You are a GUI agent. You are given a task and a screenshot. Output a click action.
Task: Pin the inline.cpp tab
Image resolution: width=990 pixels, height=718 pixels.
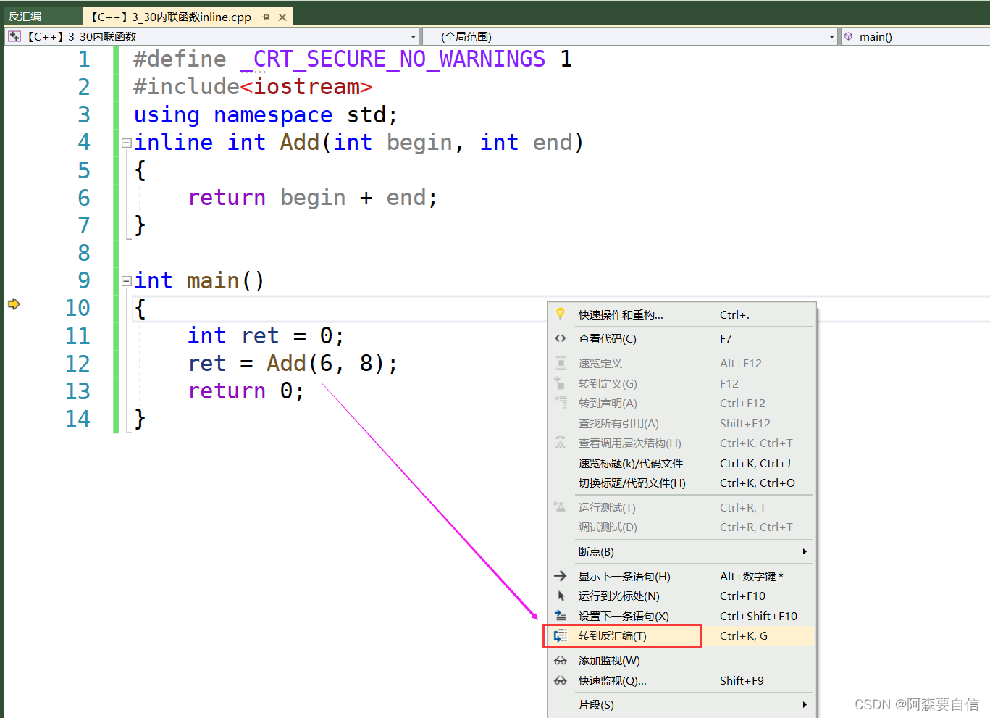pyautogui.click(x=266, y=17)
